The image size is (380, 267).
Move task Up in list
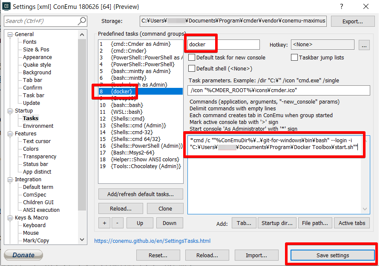140,223
